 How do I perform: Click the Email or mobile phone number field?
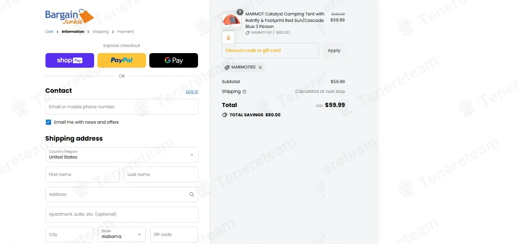tap(122, 107)
